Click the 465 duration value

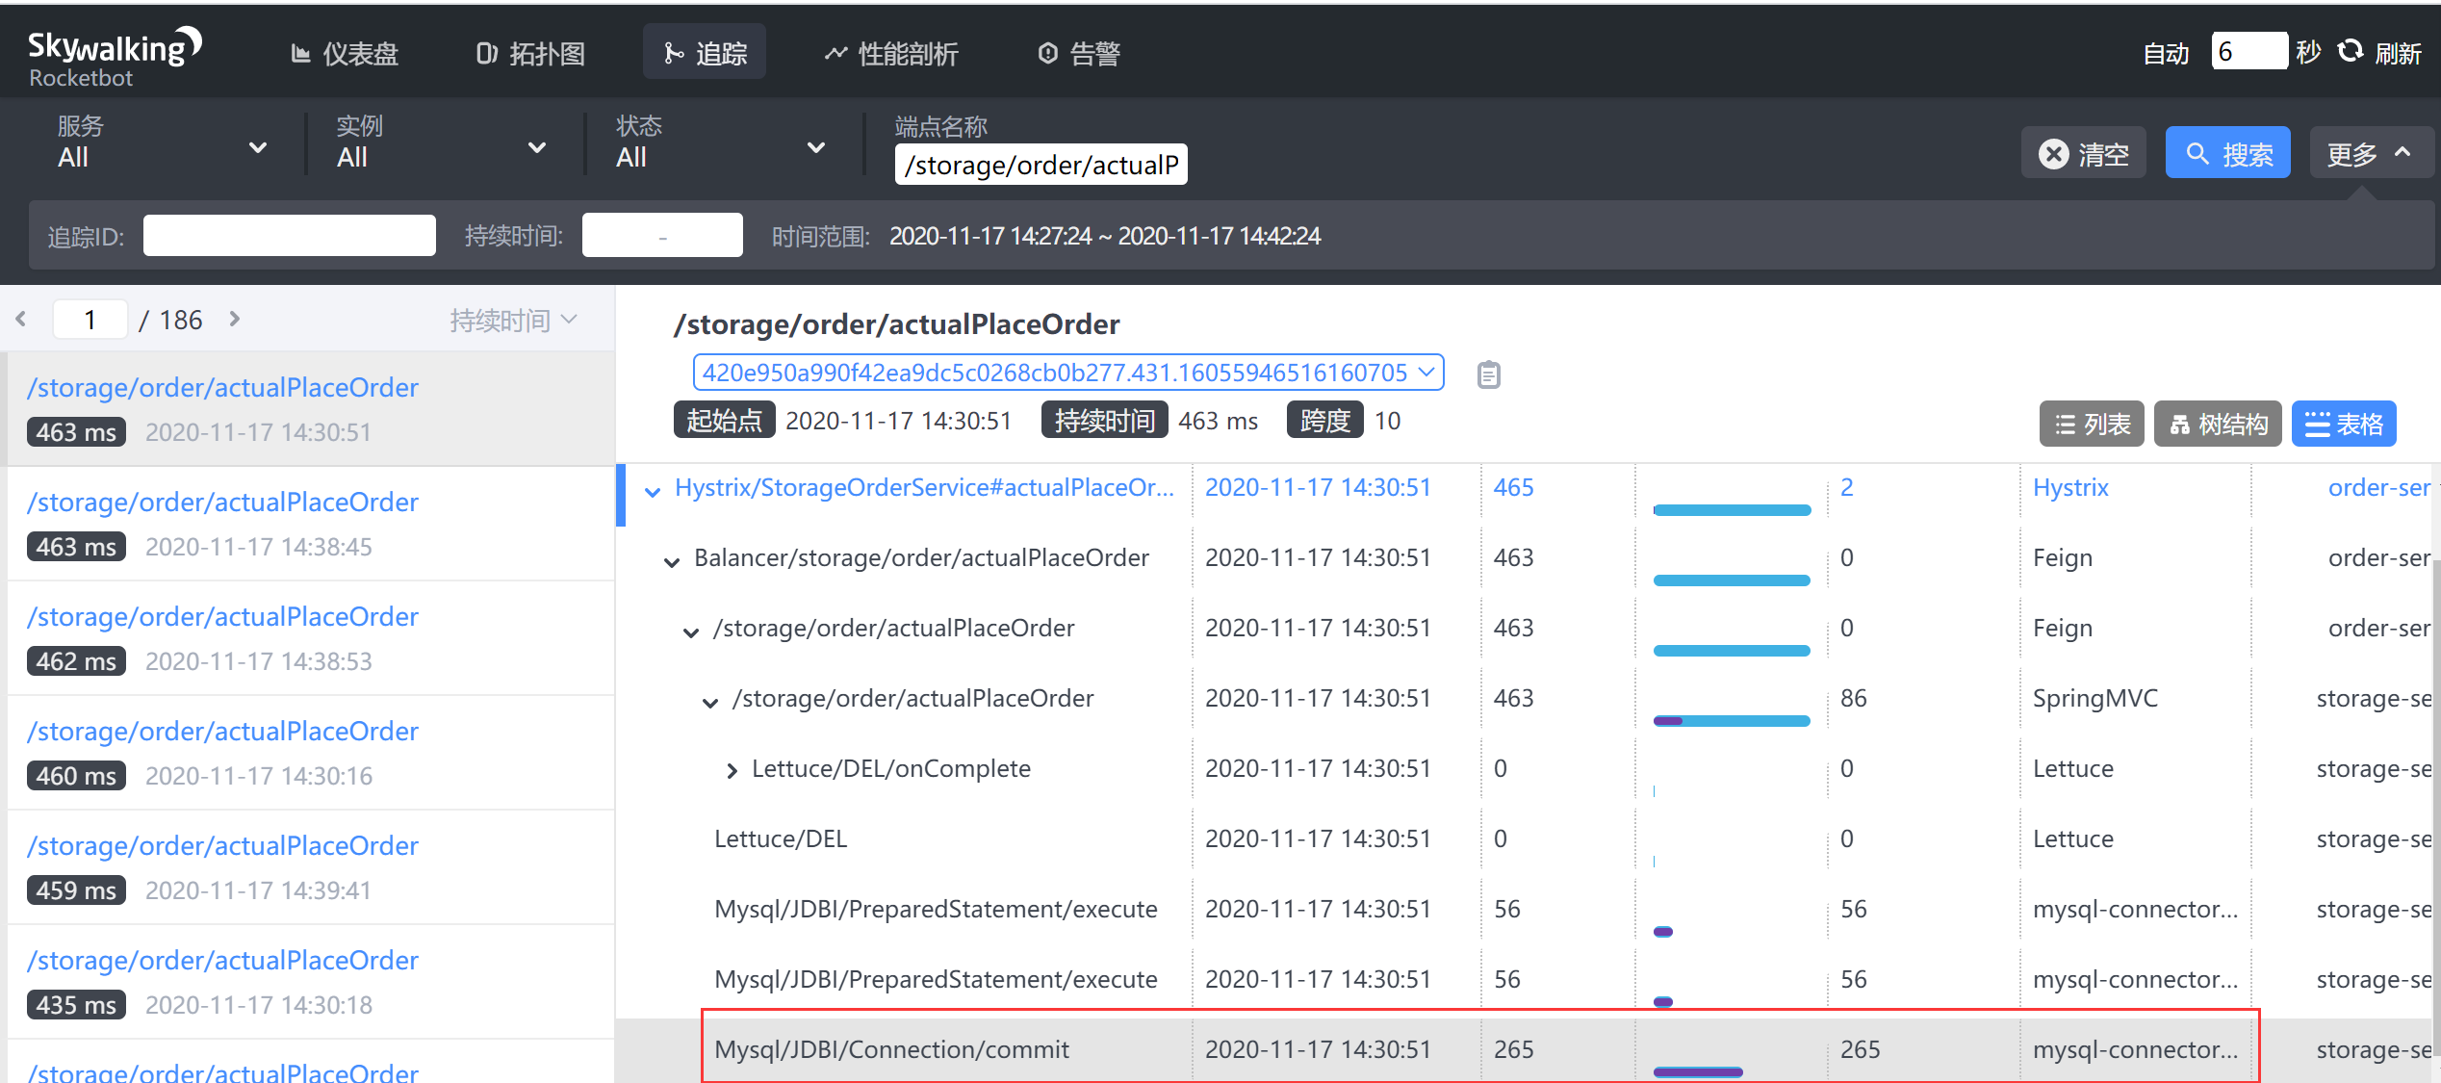point(1513,487)
